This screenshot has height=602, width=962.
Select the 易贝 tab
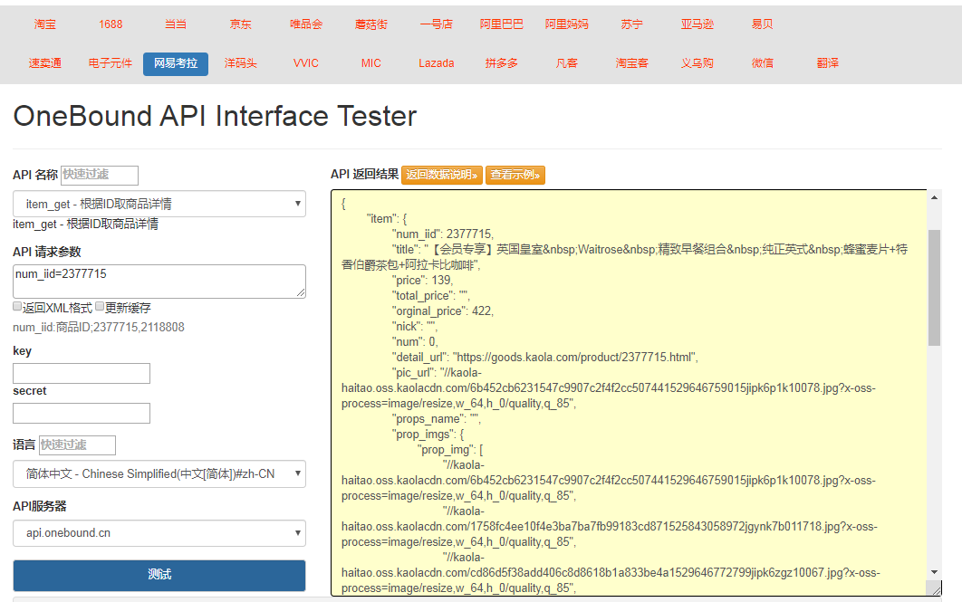point(763,24)
